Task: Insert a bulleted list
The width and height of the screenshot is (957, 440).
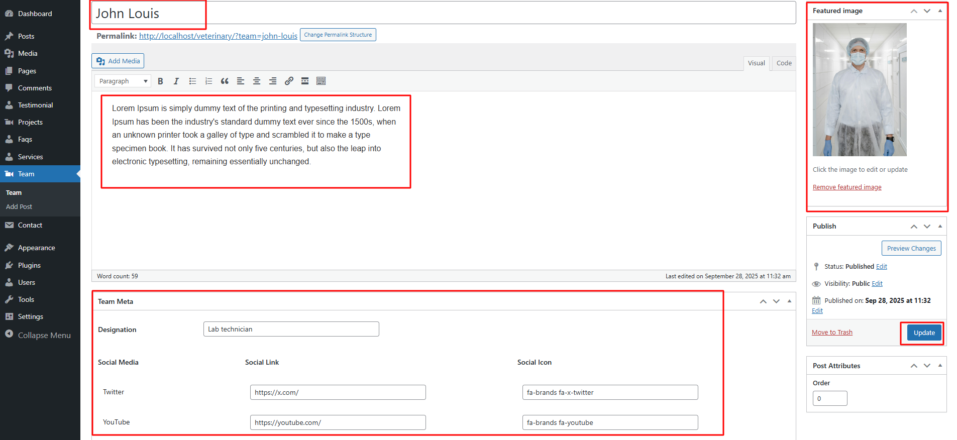Action: click(x=192, y=81)
